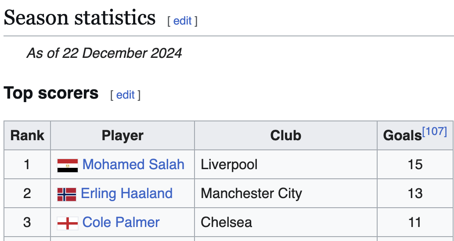Select the Chelsea club cell
The width and height of the screenshot is (454, 241).
tap(286, 222)
